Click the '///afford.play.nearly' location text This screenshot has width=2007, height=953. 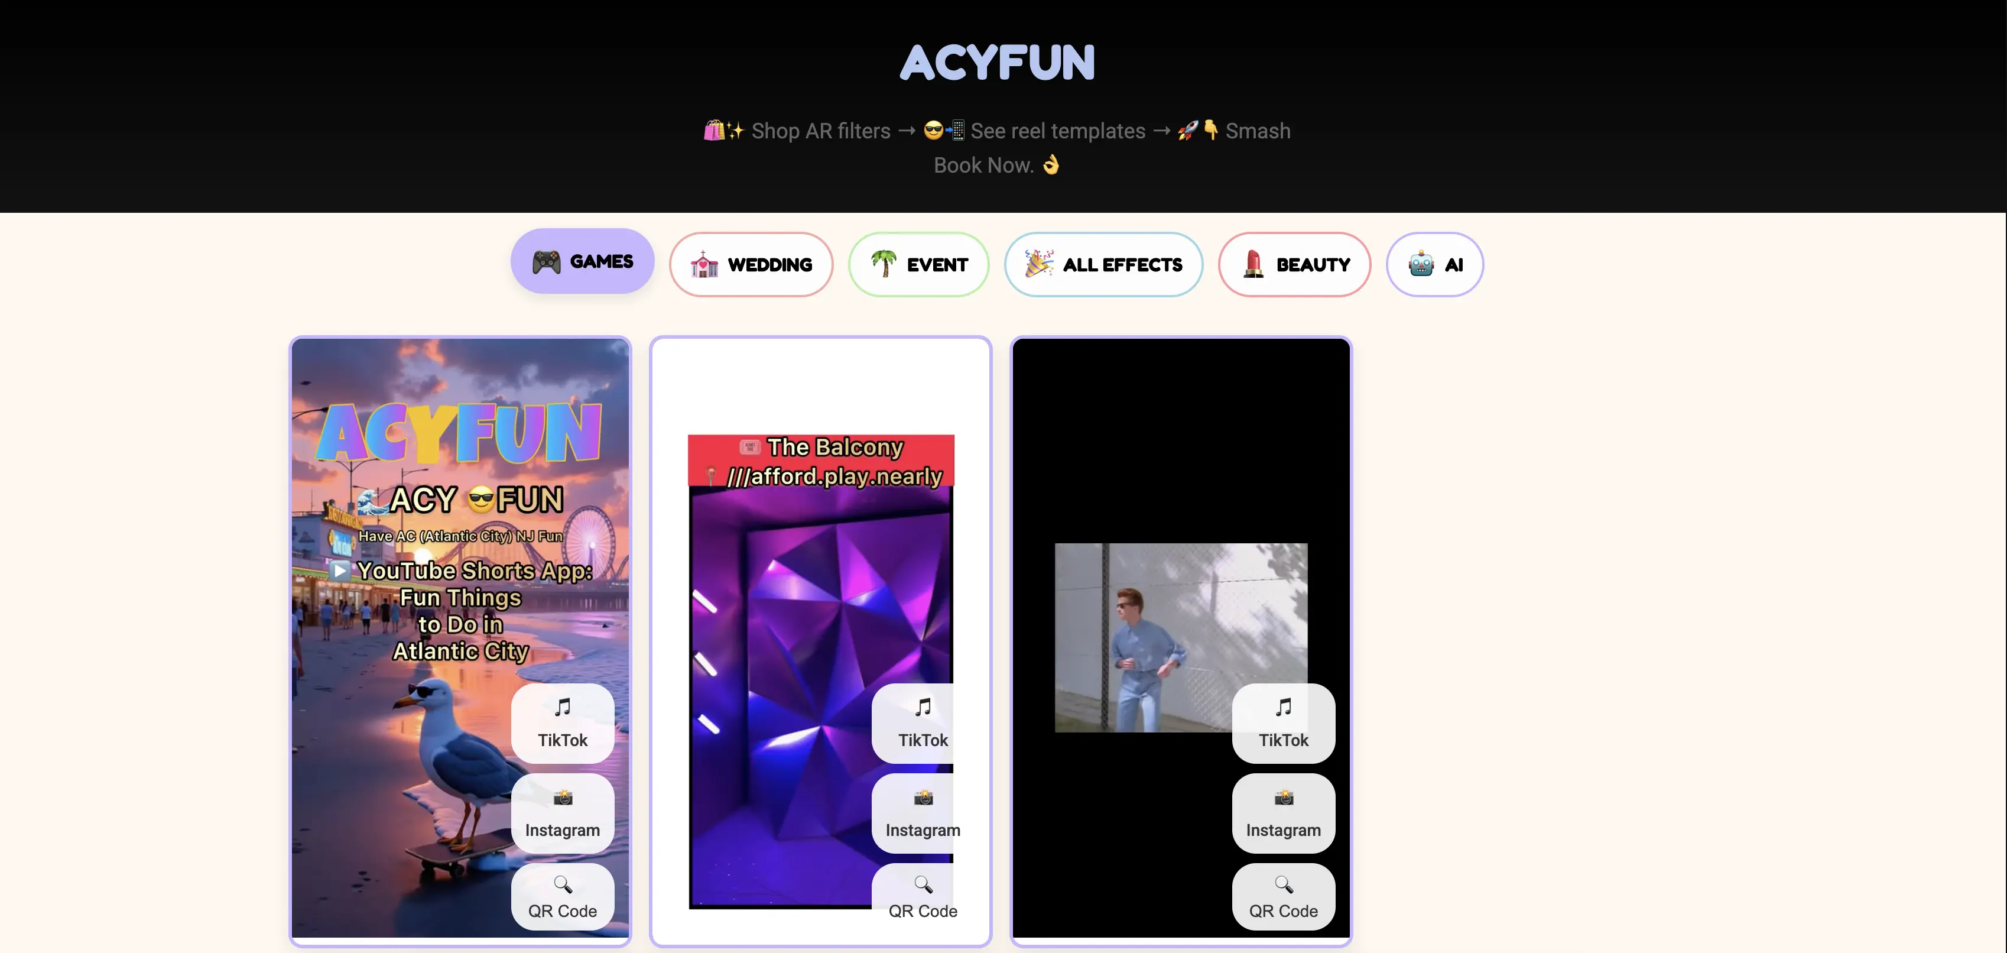click(x=834, y=476)
